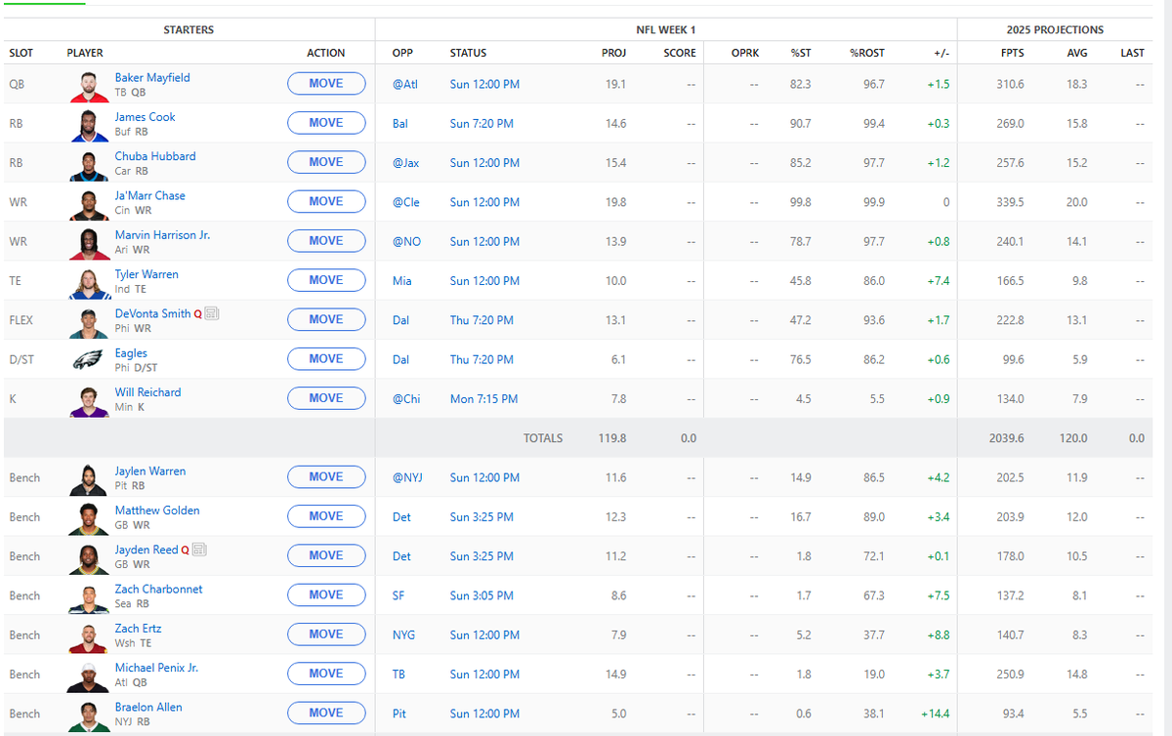The height and width of the screenshot is (736, 1172).
Task: Open Braelon Allen player link
Action: pos(148,707)
